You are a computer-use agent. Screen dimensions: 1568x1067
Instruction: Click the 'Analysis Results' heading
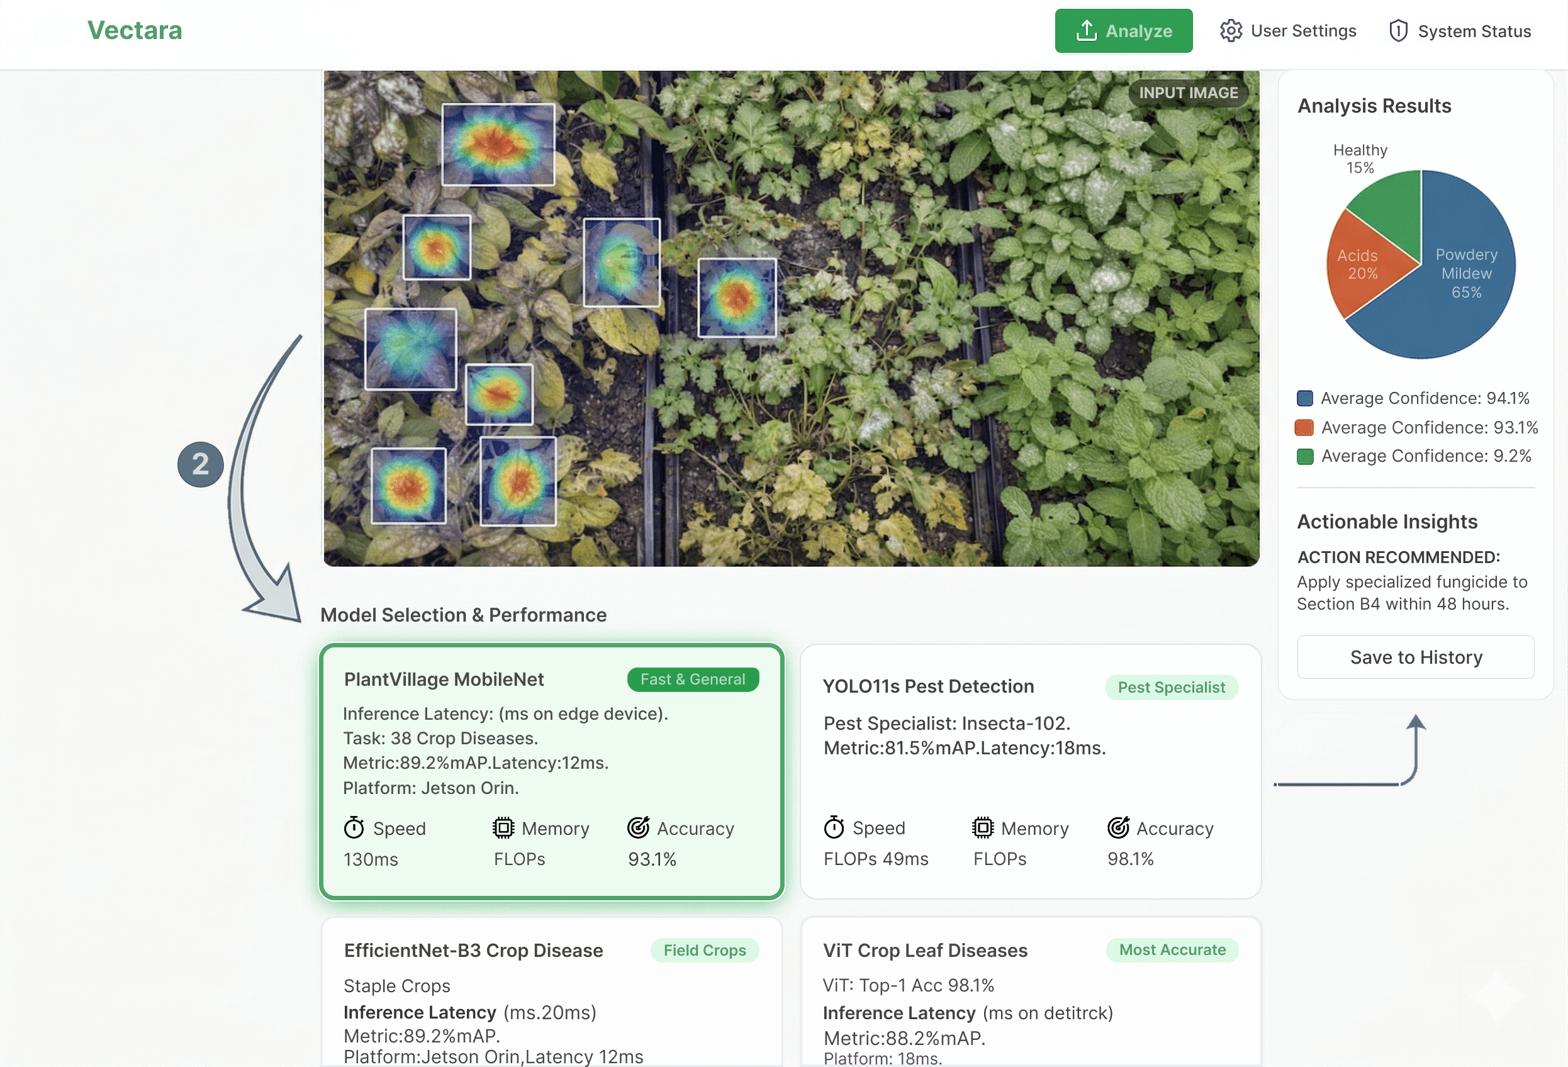(x=1374, y=106)
